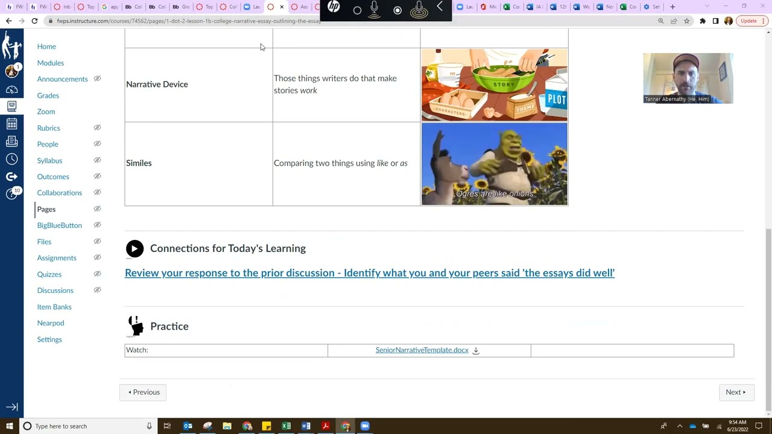The image size is (772, 434).
Task: Go to the Previous page button
Action: [144, 392]
